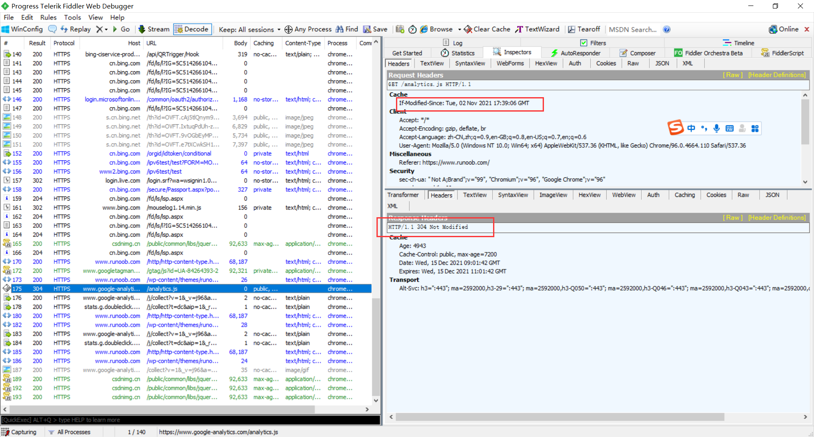Sort sessions by Result column

[37, 43]
